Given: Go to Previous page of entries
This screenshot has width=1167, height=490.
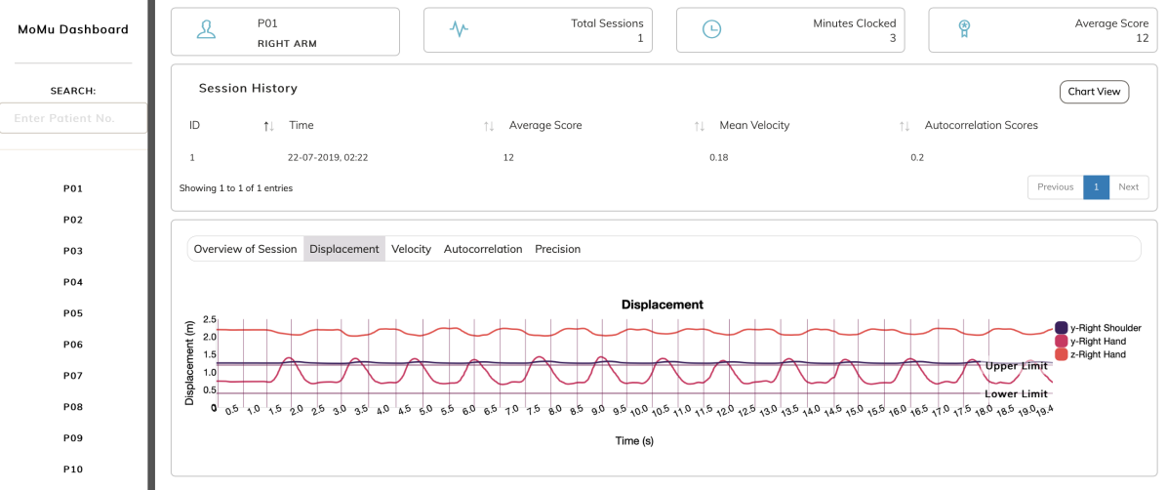Looking at the screenshot, I should pyautogui.click(x=1056, y=186).
